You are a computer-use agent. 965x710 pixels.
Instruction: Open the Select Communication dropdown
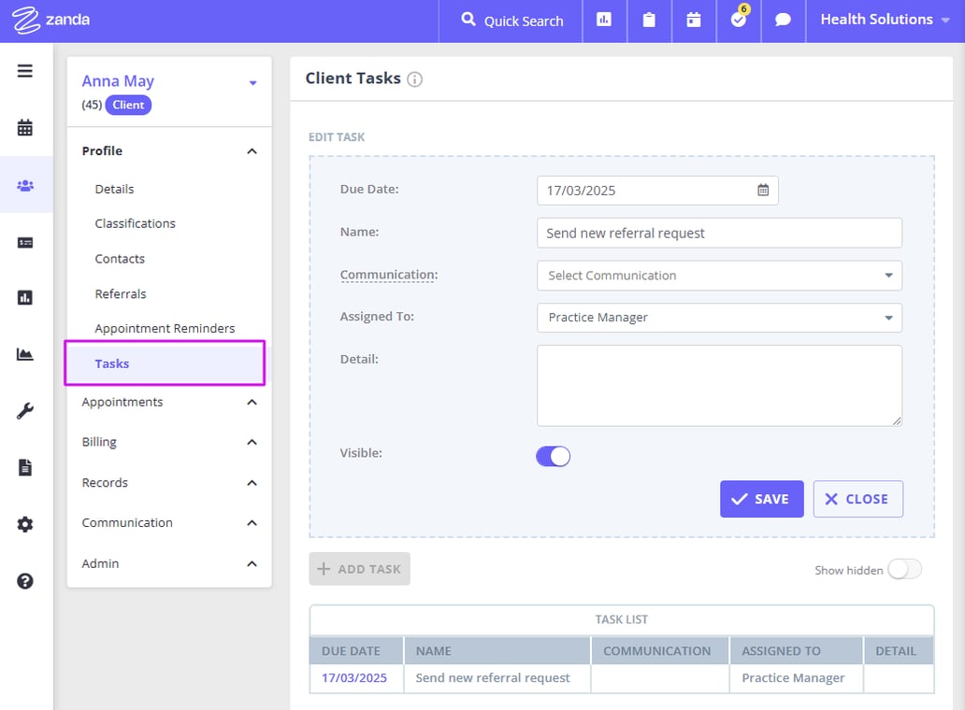point(718,276)
